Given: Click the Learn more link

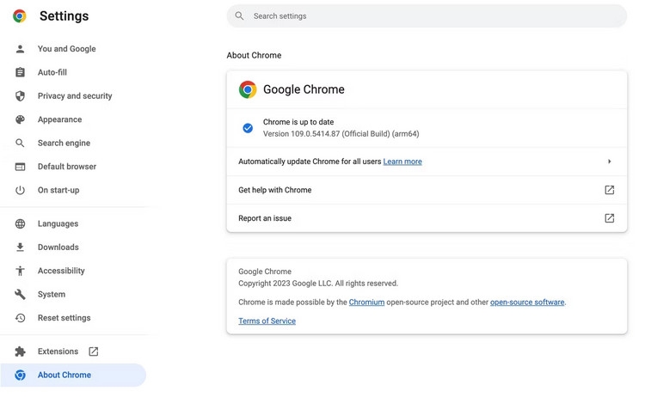Looking at the screenshot, I should click(x=402, y=162).
